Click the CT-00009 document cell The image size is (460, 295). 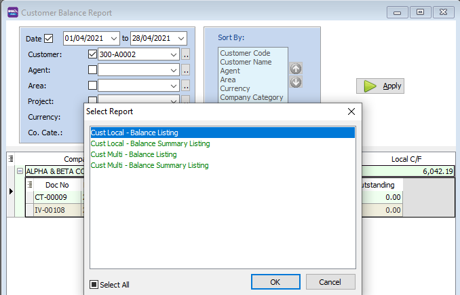[57, 197]
